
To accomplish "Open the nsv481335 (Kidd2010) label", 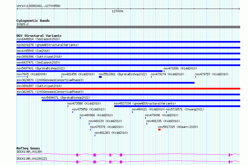I will [x=163, y=121].
